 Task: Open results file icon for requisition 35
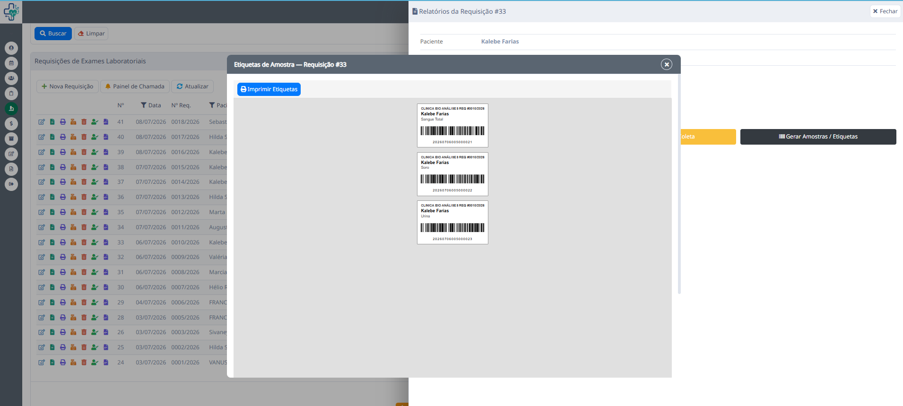tap(106, 212)
